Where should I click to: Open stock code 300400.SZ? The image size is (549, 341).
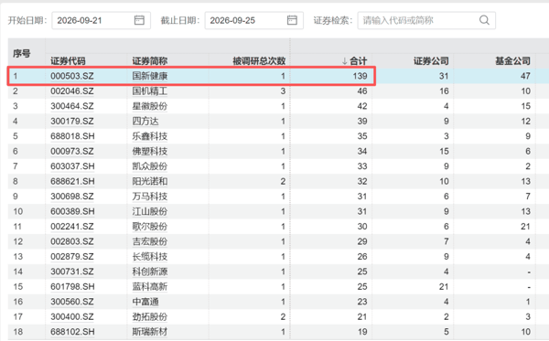(72, 316)
